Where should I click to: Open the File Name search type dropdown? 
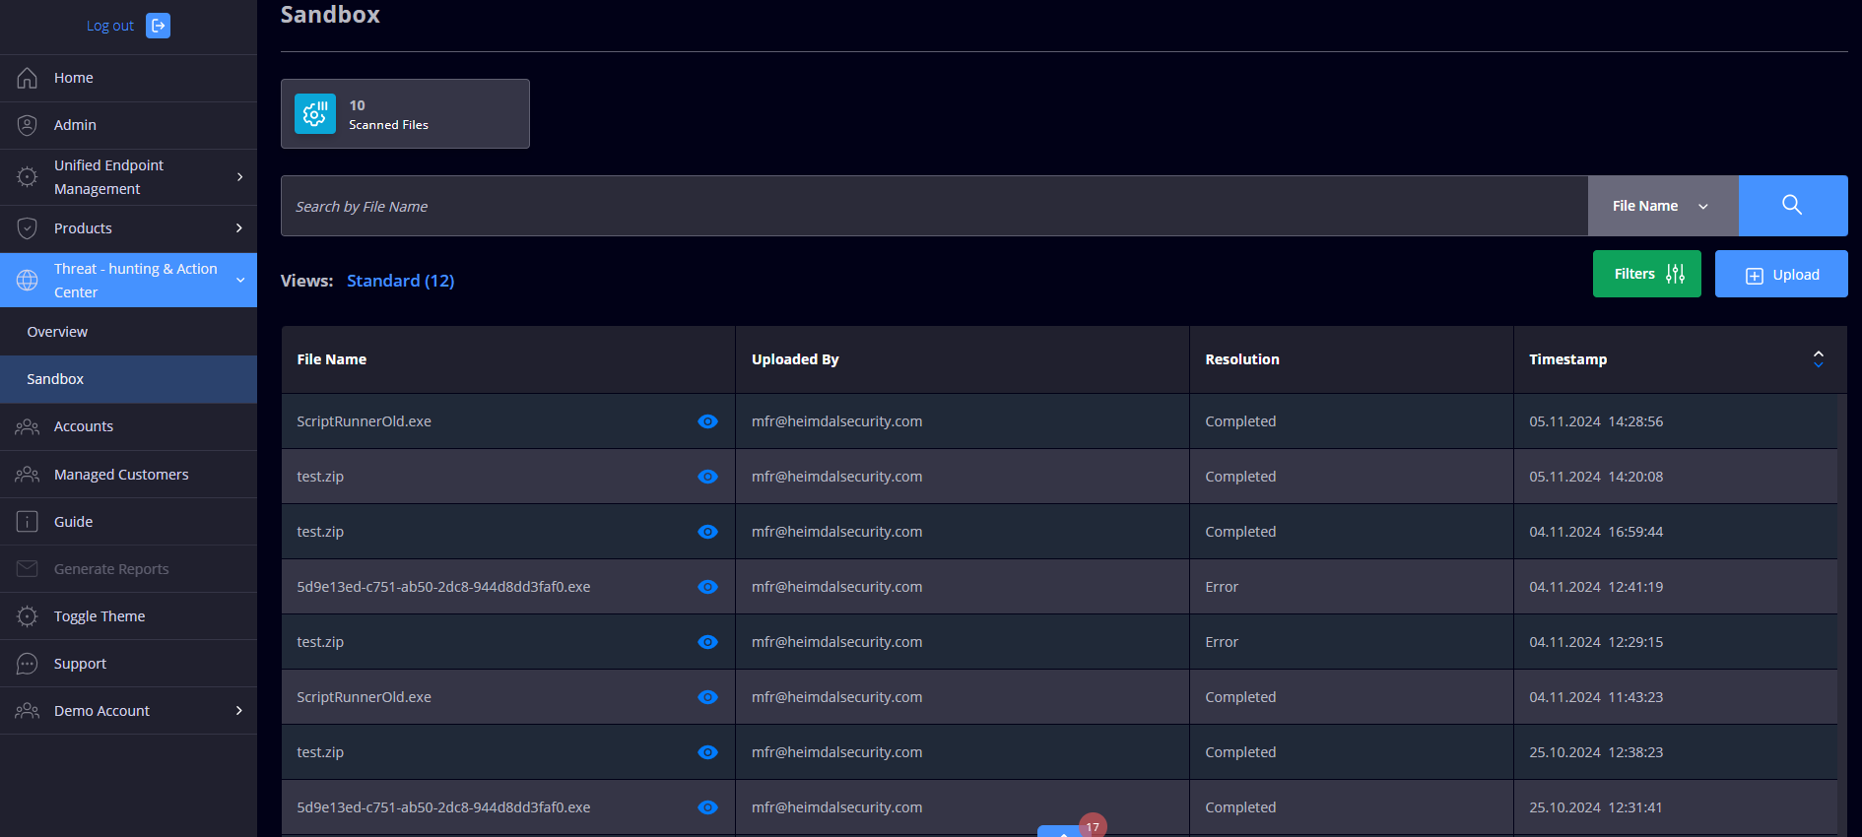(x=1662, y=206)
